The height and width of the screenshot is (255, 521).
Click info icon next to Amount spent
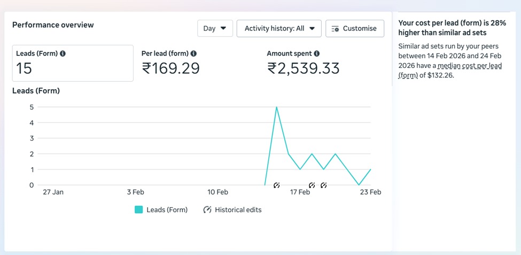pos(317,53)
